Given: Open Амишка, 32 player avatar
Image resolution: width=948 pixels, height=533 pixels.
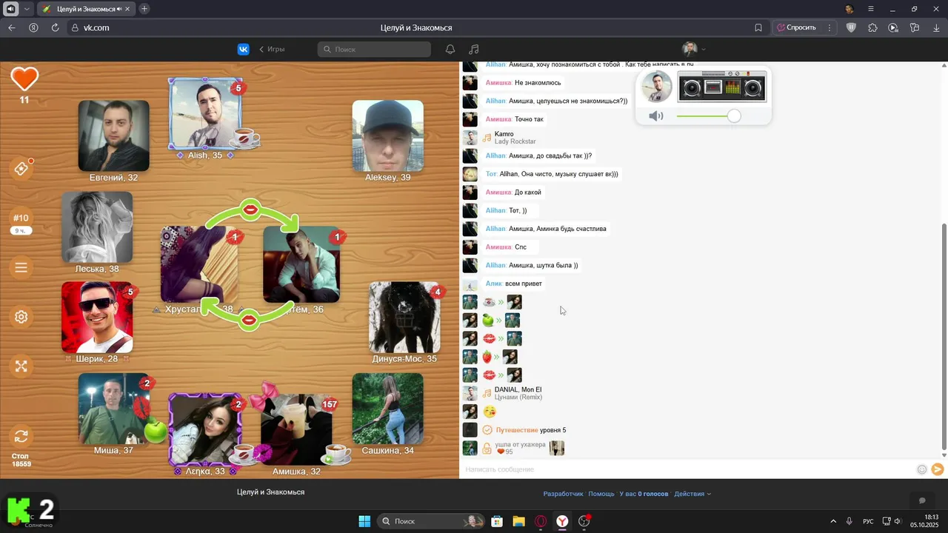Looking at the screenshot, I should click(x=296, y=429).
